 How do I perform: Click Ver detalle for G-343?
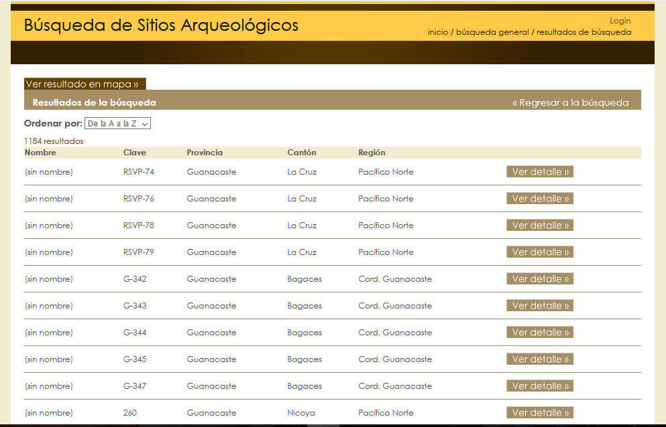click(540, 305)
